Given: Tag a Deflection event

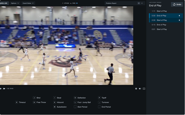Looking at the screenshot, I should [80, 98].
